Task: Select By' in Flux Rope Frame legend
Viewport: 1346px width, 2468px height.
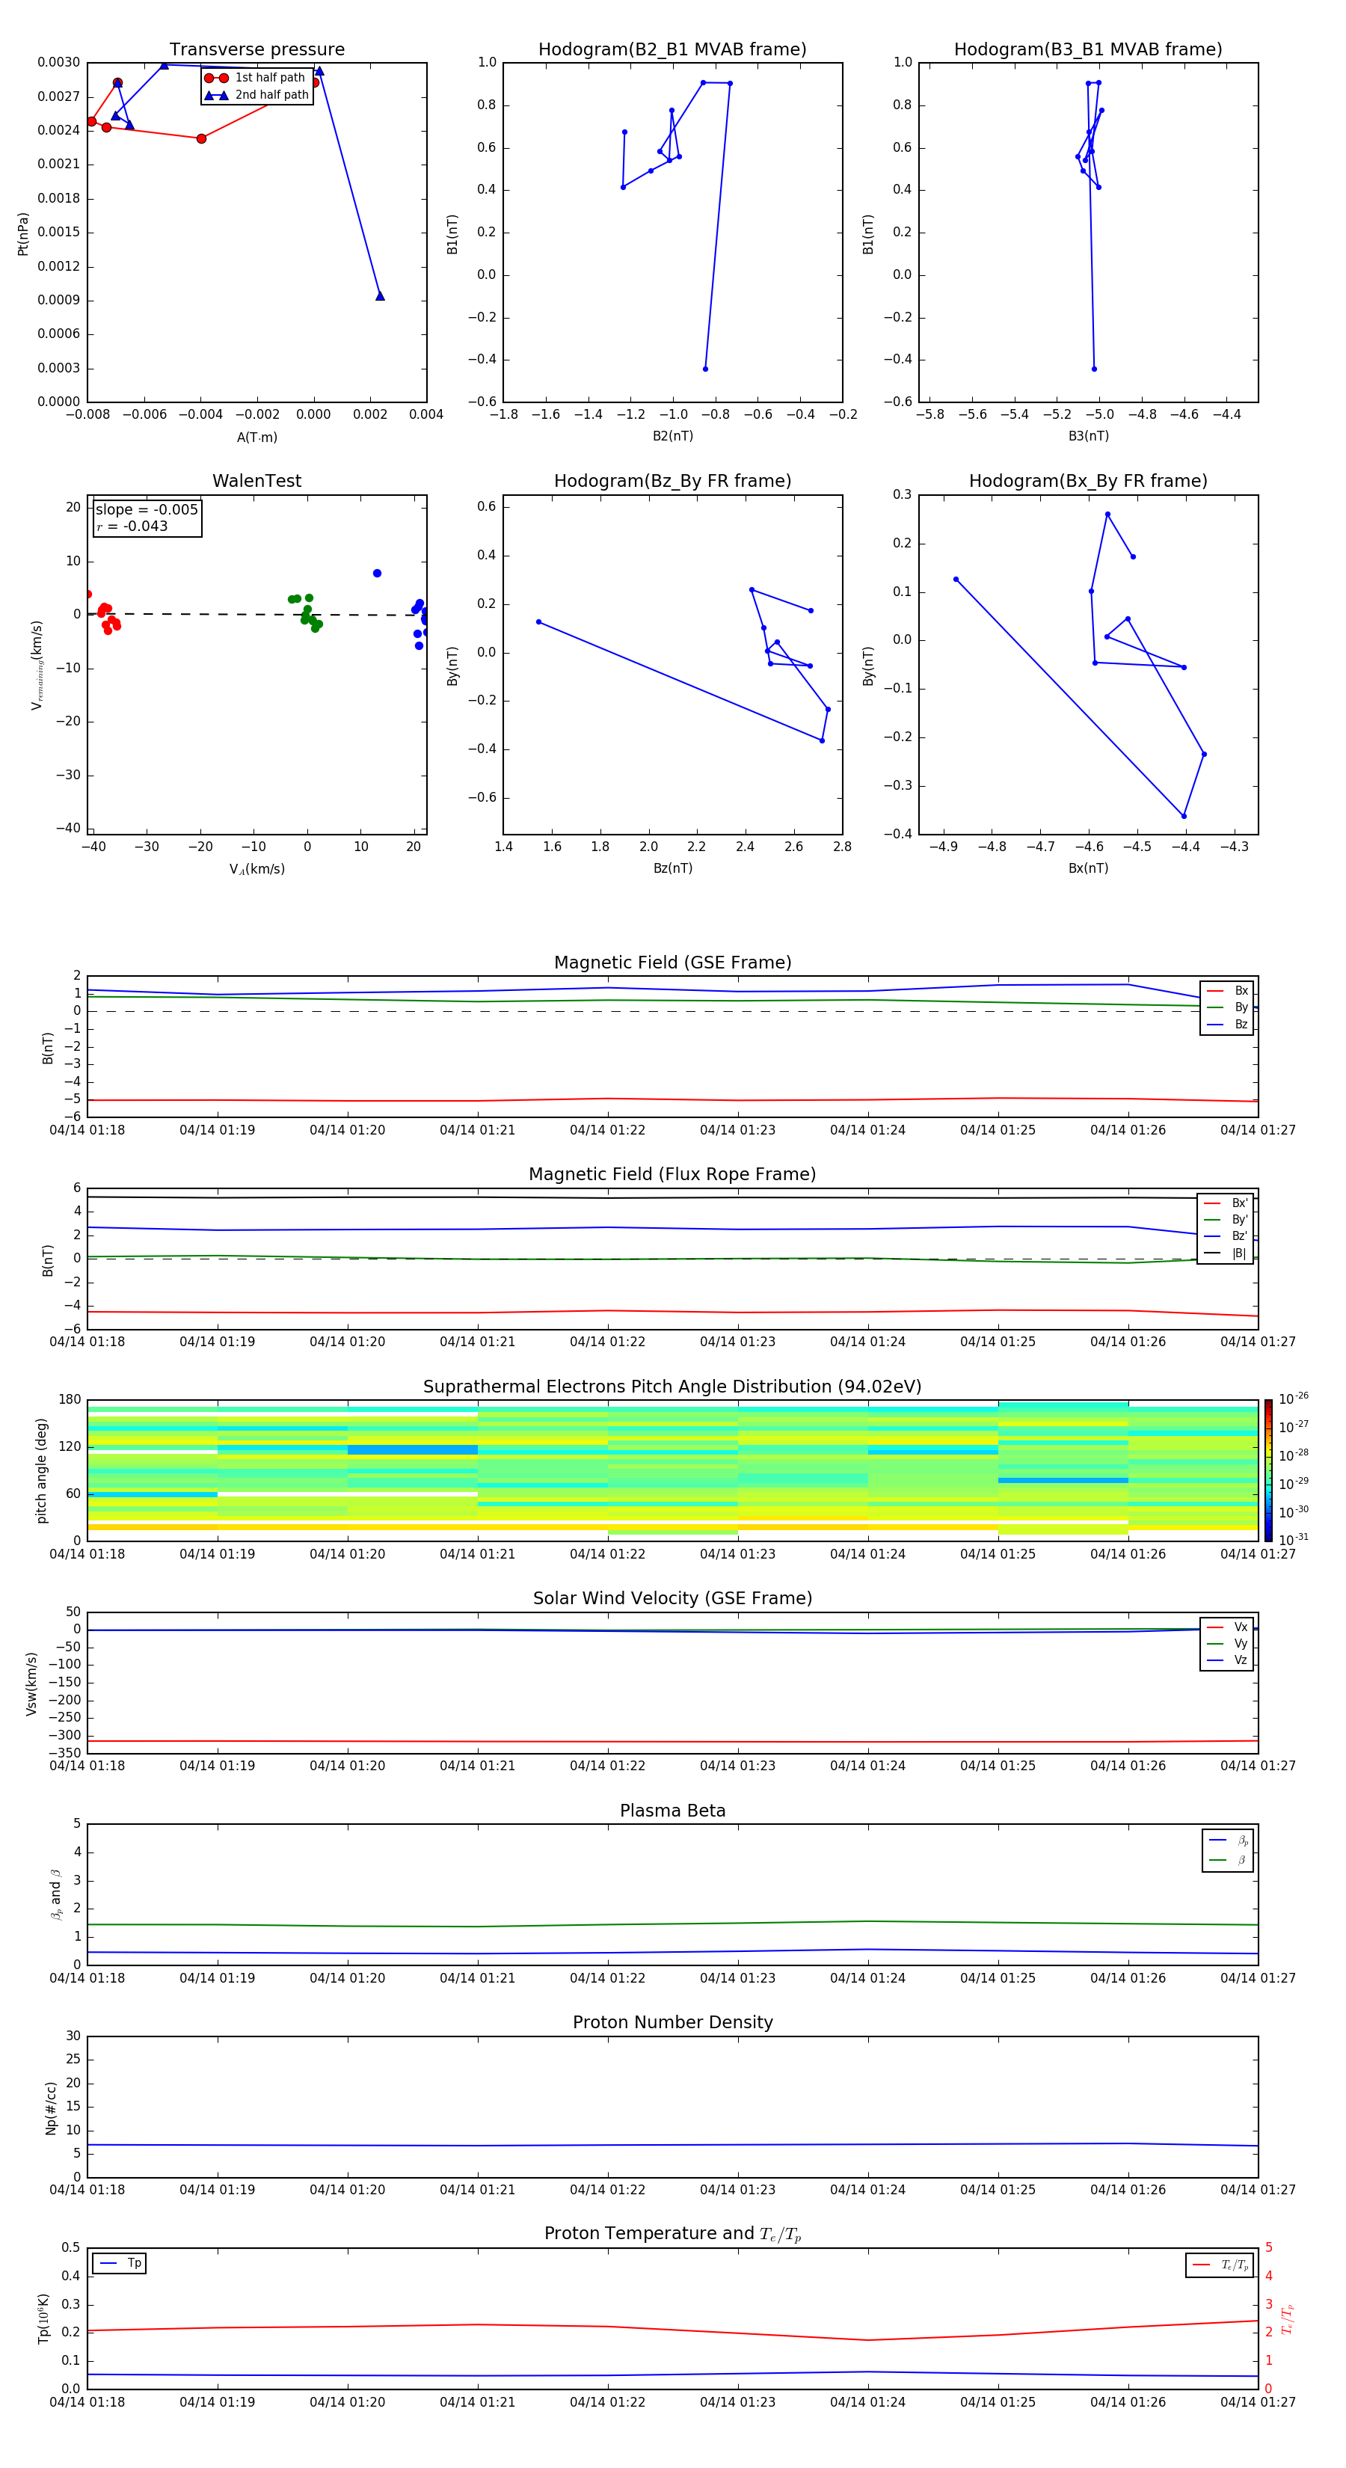Action: tap(1226, 1220)
